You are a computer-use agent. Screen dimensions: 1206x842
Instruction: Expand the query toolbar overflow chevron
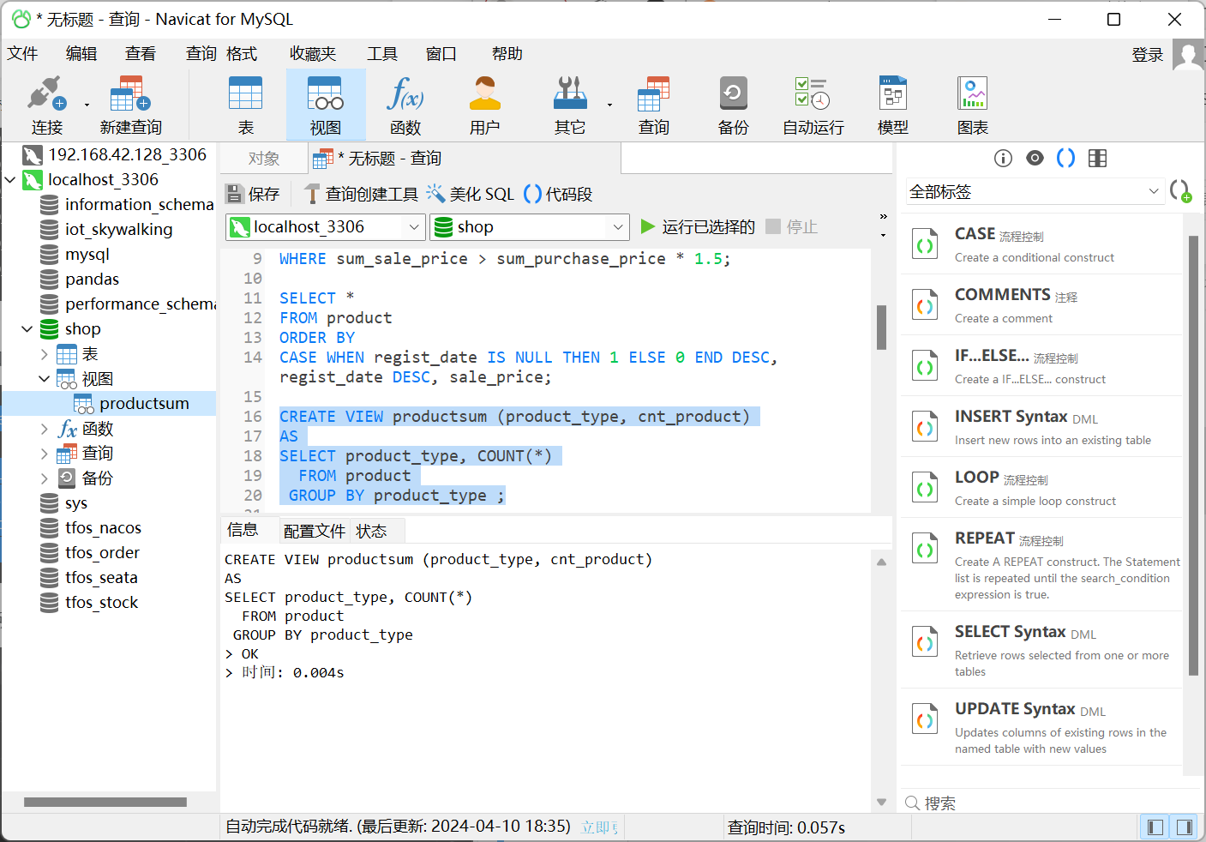884,217
